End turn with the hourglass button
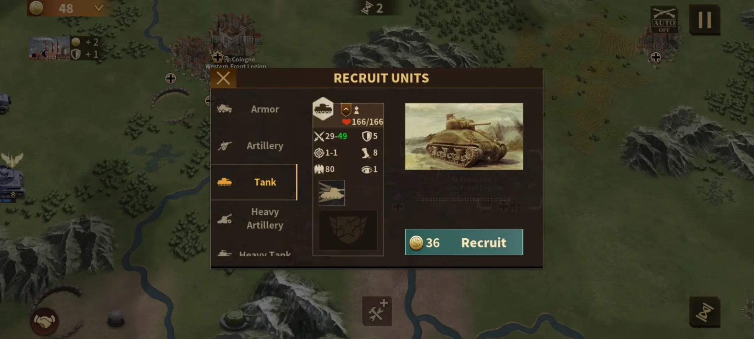 coord(704,312)
